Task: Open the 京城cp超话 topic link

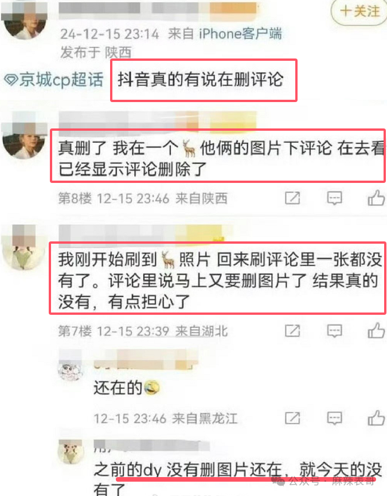Action: (x=54, y=79)
